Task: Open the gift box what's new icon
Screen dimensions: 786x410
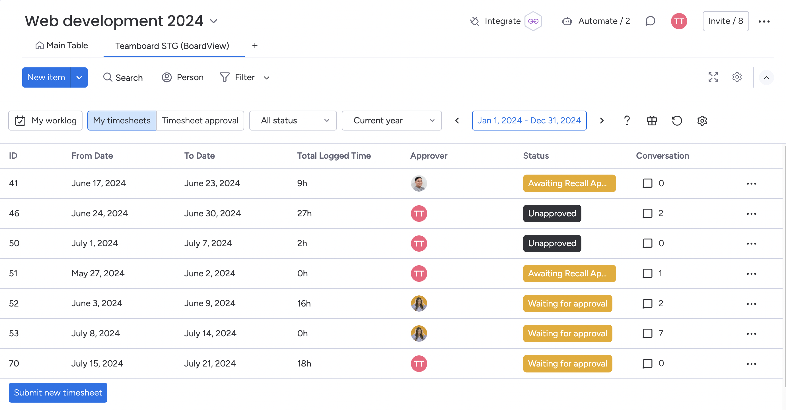Action: pyautogui.click(x=652, y=121)
